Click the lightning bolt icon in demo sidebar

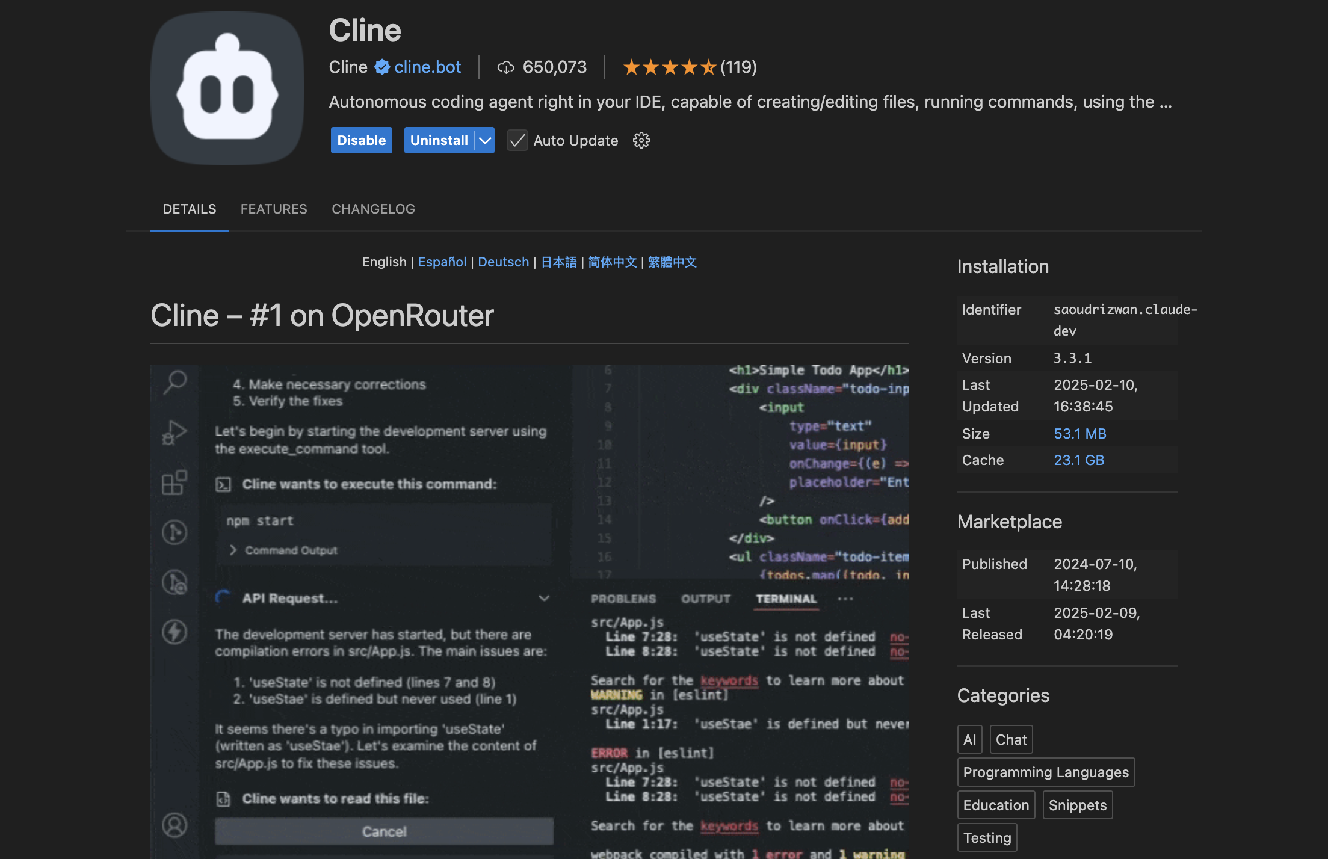coord(174,632)
